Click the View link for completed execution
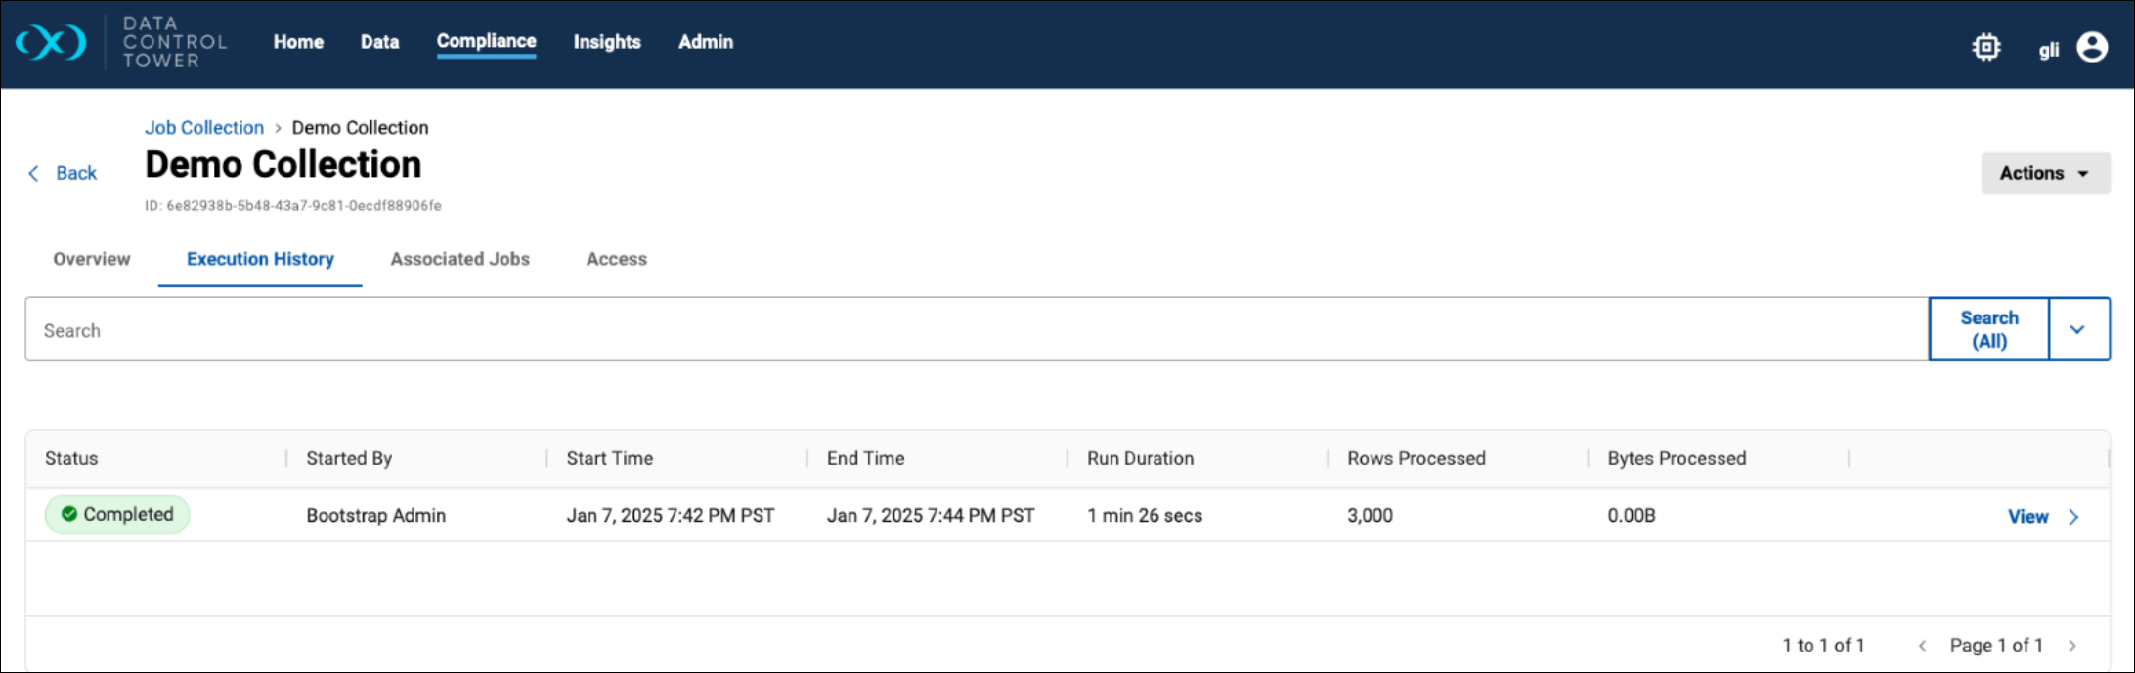2135x673 pixels. coord(2027,517)
